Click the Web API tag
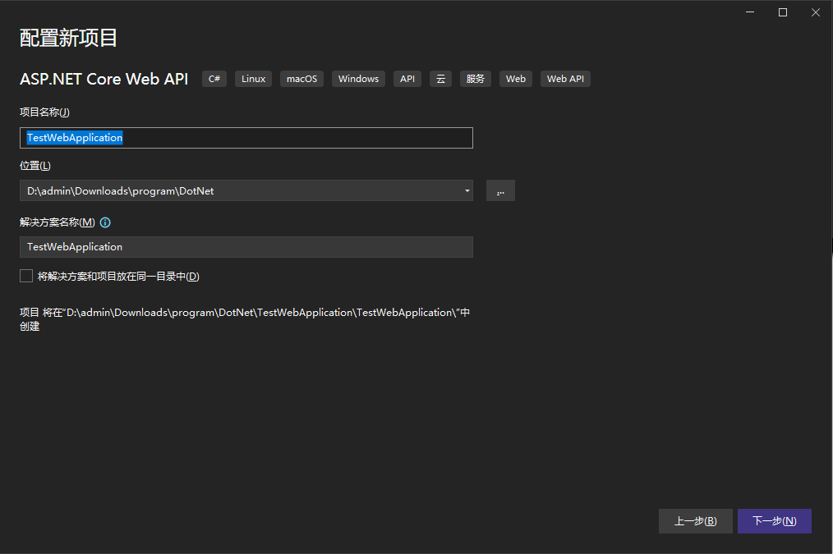This screenshot has width=833, height=554. tap(565, 79)
